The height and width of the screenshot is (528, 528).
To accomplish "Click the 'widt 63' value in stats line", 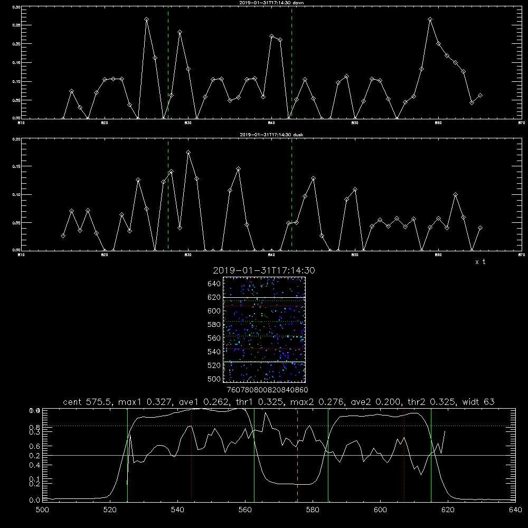I will [x=478, y=402].
